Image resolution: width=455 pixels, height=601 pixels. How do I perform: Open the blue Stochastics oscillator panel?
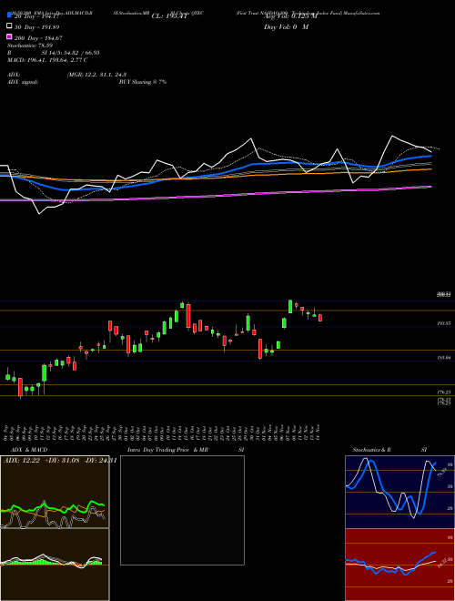[399, 492]
